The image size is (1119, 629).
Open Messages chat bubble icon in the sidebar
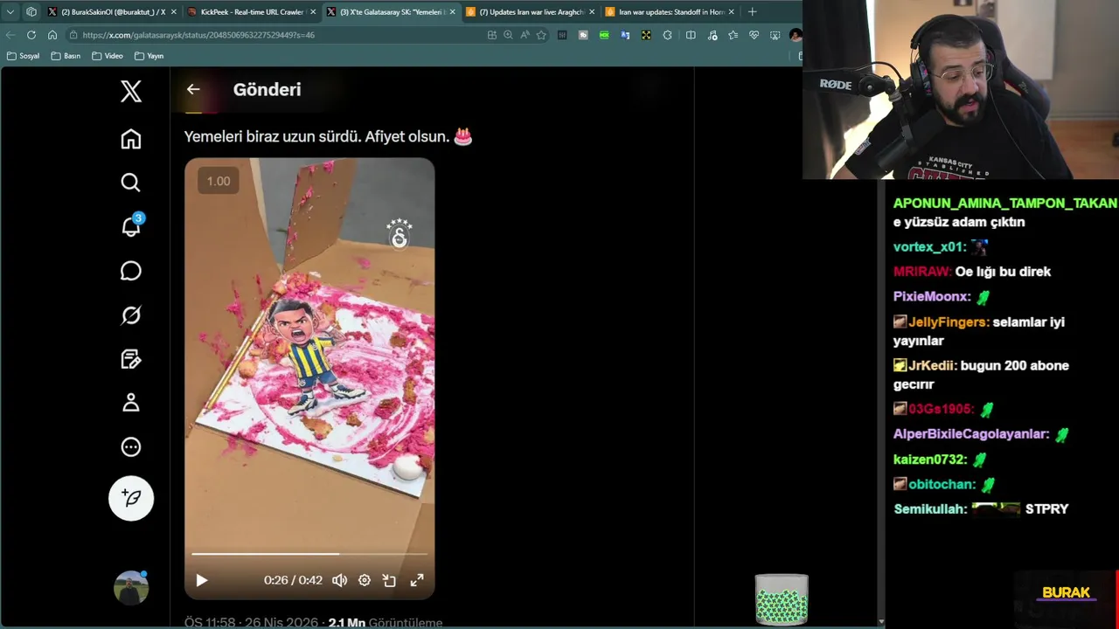click(131, 271)
